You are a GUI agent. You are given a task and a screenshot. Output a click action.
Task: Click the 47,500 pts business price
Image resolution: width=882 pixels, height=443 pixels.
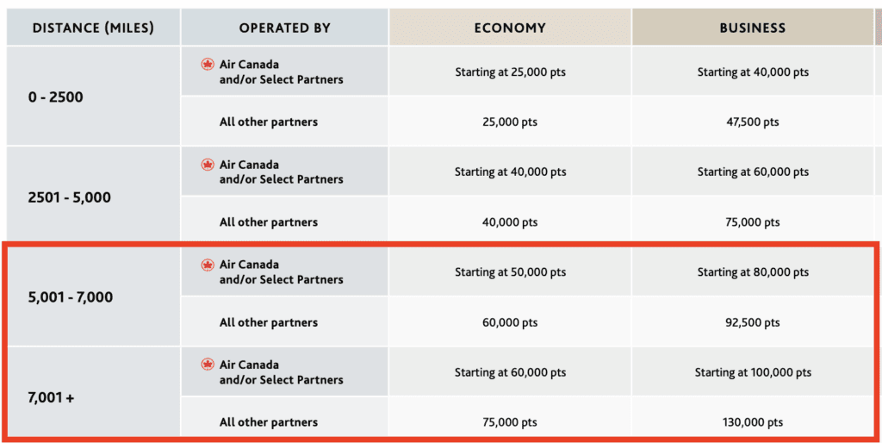(753, 122)
